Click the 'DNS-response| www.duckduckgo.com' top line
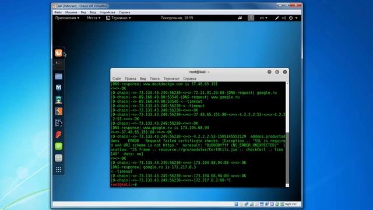This screenshot has height=210, width=373. pos(164,84)
